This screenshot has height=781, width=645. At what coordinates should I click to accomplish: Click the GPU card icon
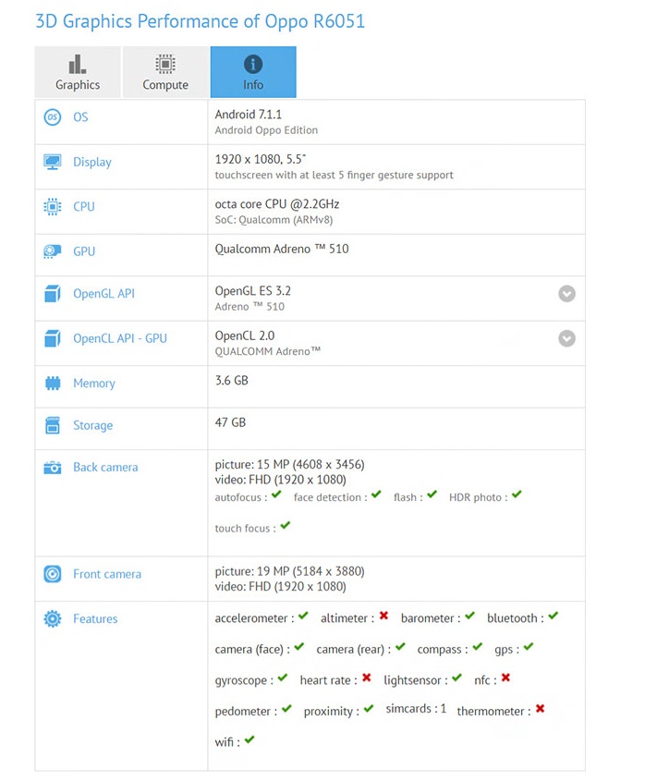tap(53, 251)
